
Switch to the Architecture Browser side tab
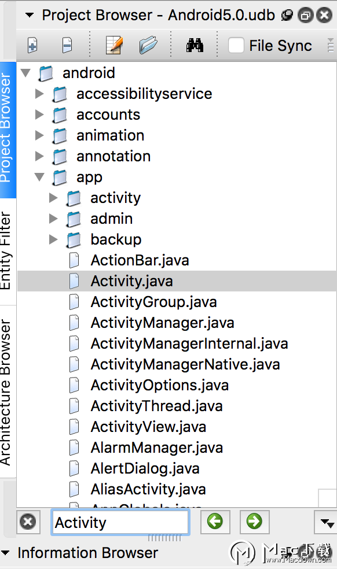coord(8,392)
